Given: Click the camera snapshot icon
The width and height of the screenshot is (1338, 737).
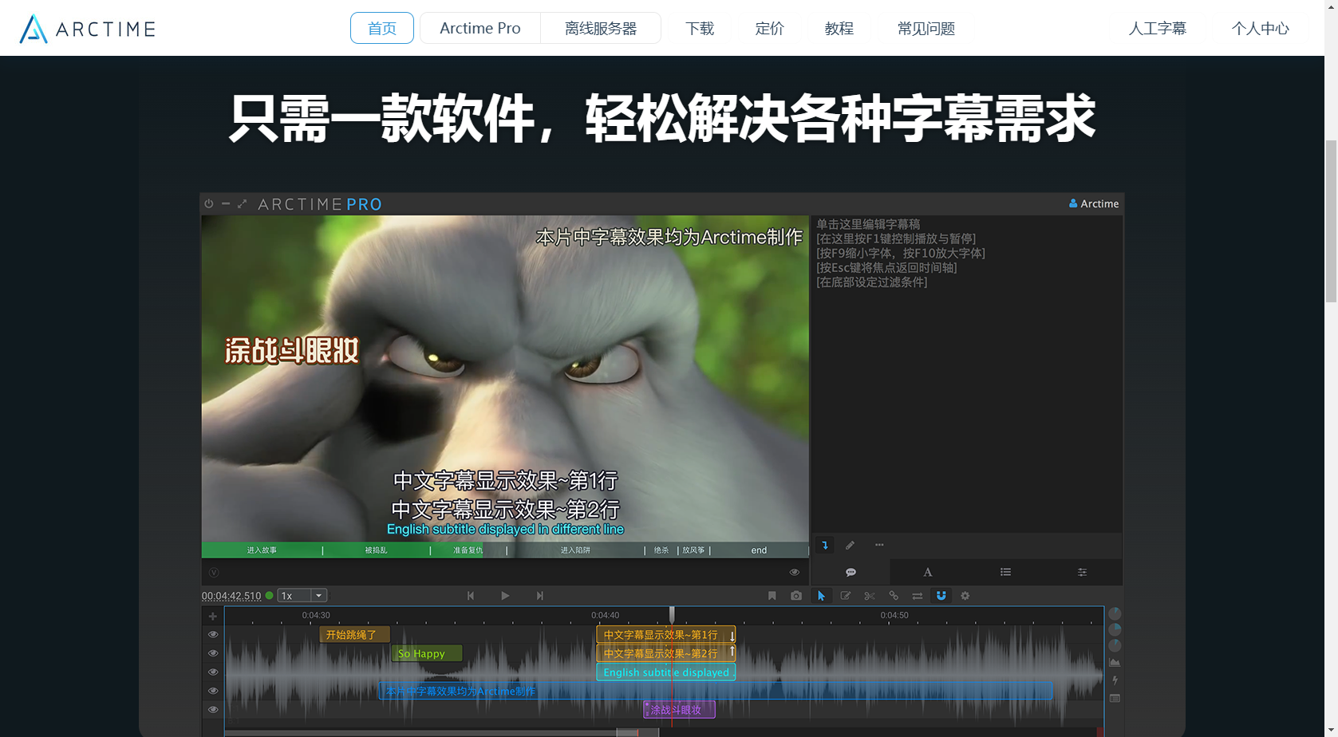Looking at the screenshot, I should 796,596.
